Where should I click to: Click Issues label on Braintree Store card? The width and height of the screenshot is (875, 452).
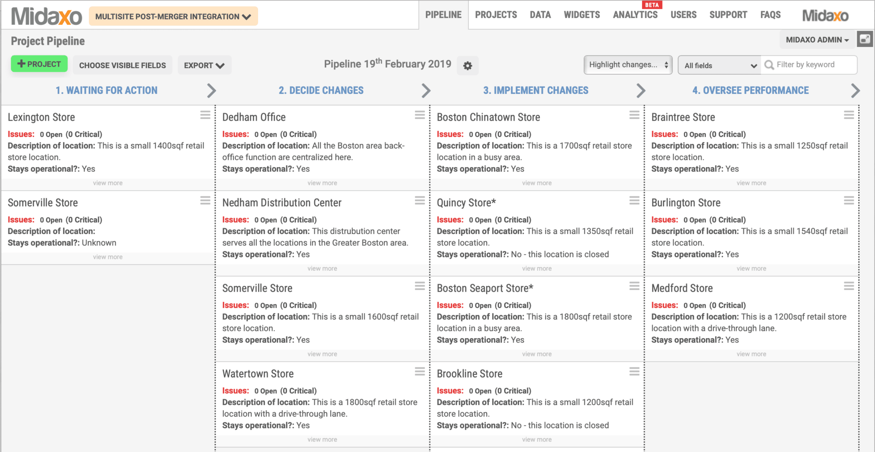tap(664, 134)
